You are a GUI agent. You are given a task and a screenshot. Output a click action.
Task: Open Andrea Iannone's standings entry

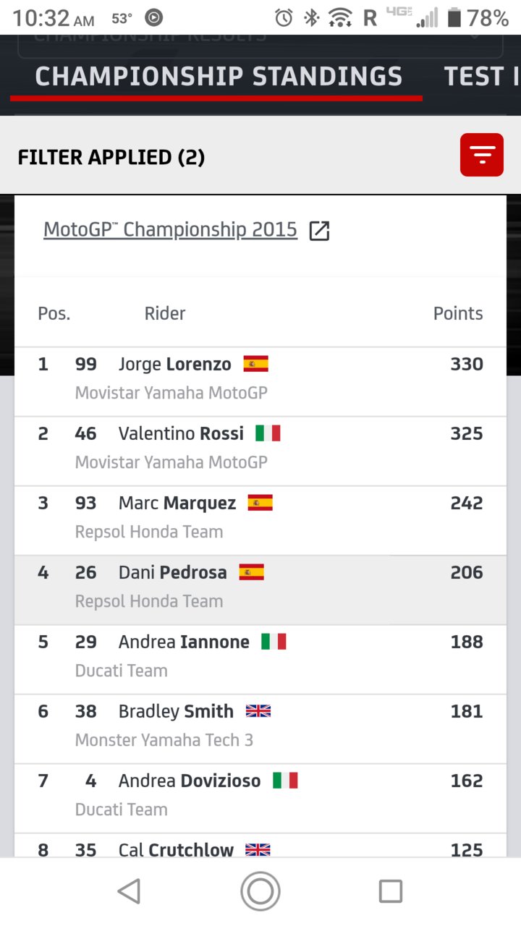click(x=260, y=660)
